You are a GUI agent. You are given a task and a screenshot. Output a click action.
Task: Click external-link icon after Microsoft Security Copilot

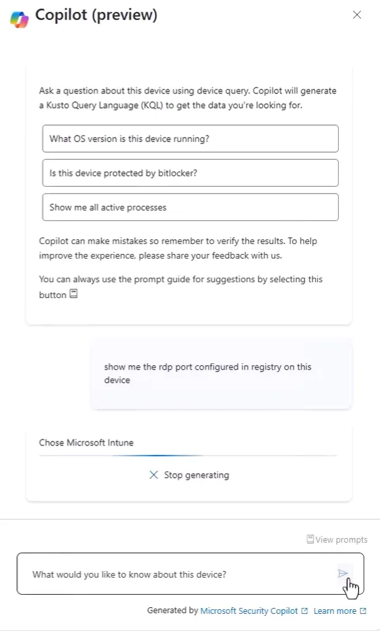[x=305, y=611]
